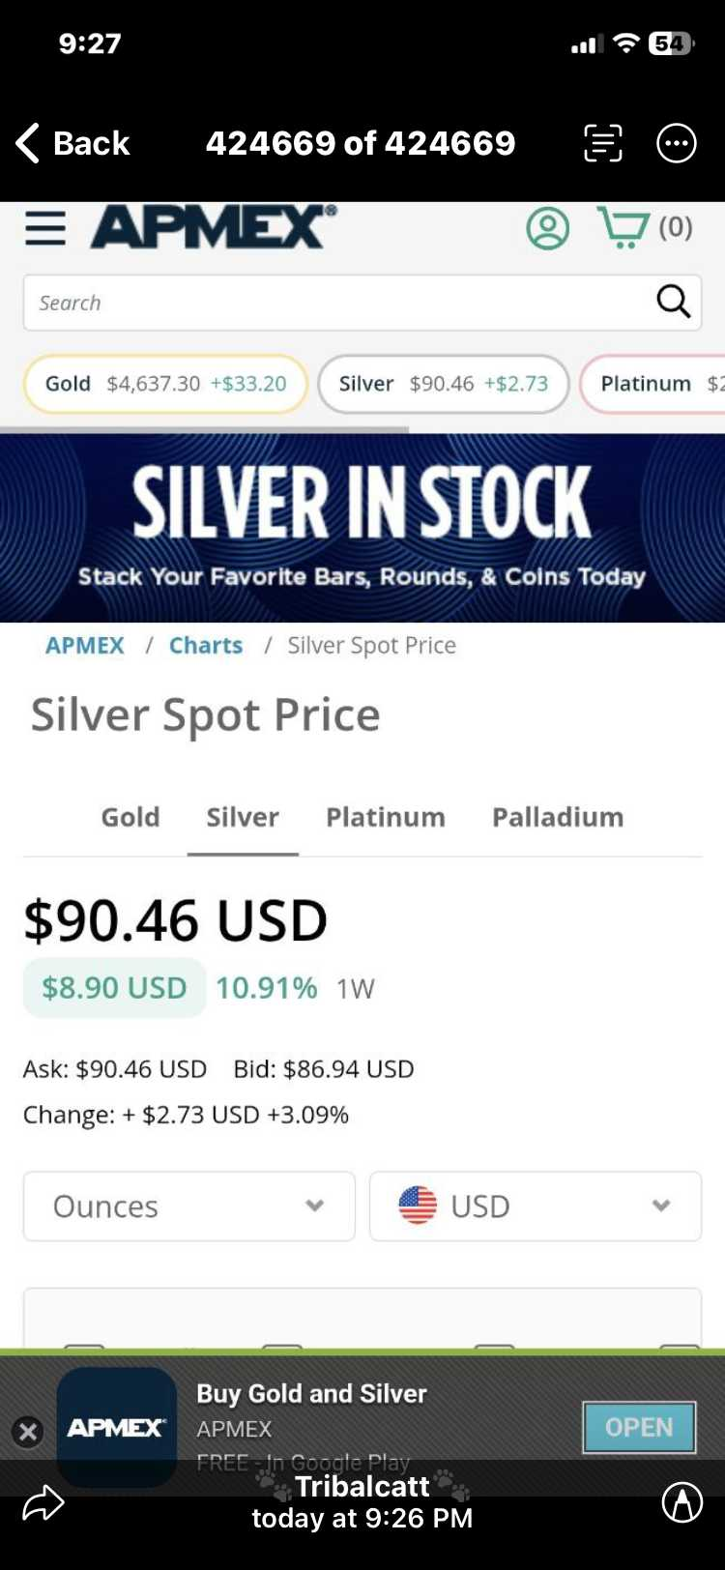Viewport: 725px width, 1570px height.
Task: Tap the search magnifier icon
Action: (673, 302)
